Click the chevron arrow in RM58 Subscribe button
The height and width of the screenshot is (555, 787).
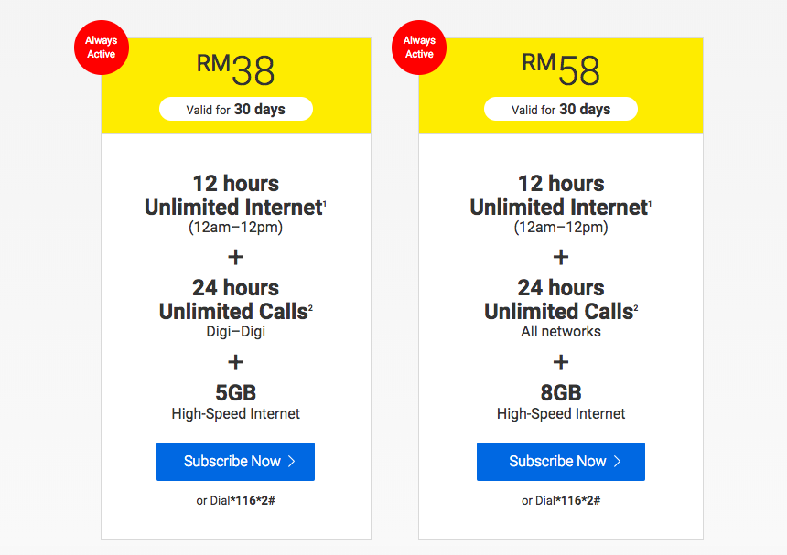(618, 461)
